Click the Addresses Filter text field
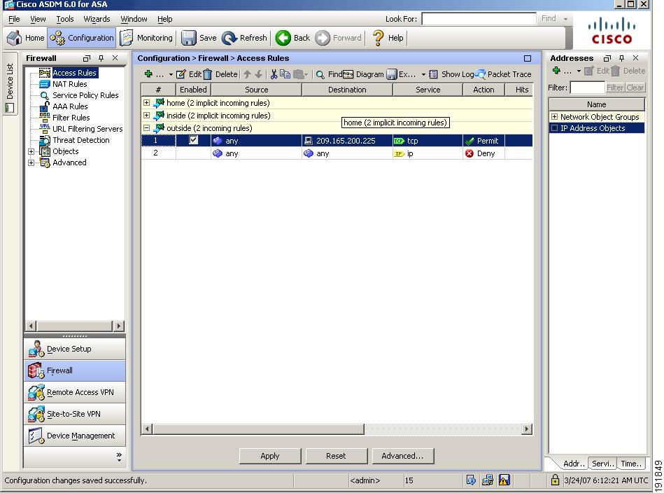 tap(587, 88)
